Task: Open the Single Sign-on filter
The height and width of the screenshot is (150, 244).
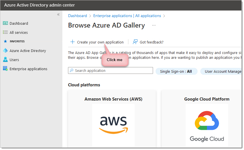Action: coord(176,71)
